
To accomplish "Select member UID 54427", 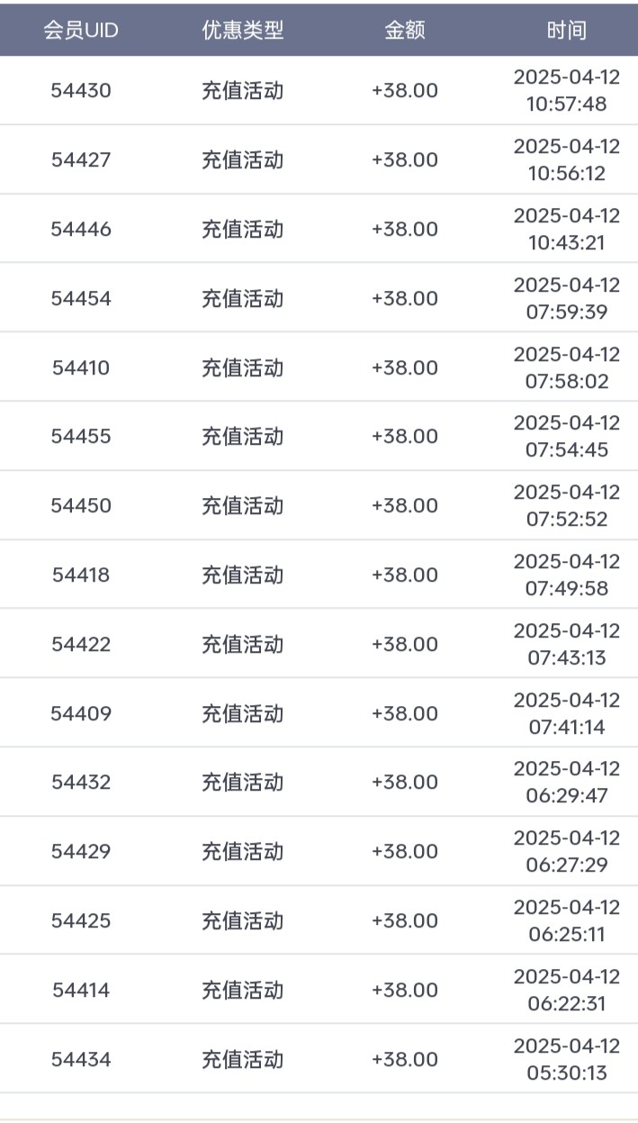I will click(x=81, y=160).
